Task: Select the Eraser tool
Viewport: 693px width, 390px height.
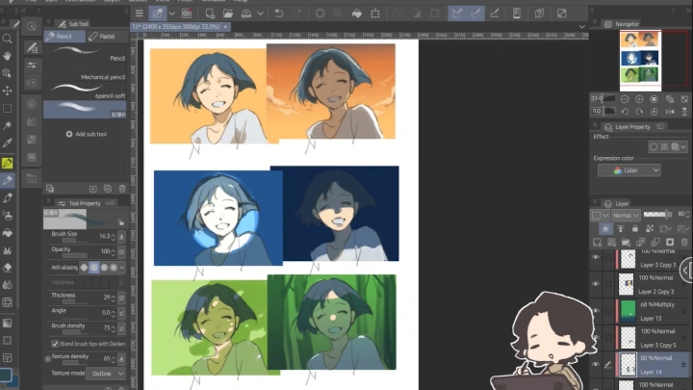Action: (7, 268)
